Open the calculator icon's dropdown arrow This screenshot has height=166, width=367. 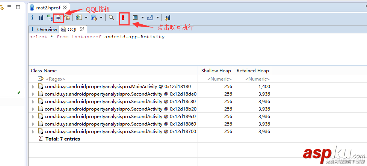tap(142, 18)
